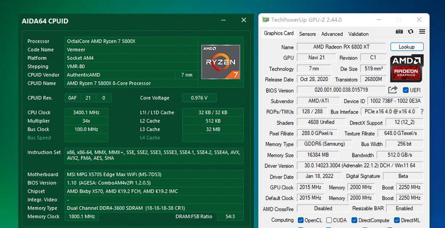Click the BIOS share/export arrow icon
The image size is (445, 228).
click(393, 90)
